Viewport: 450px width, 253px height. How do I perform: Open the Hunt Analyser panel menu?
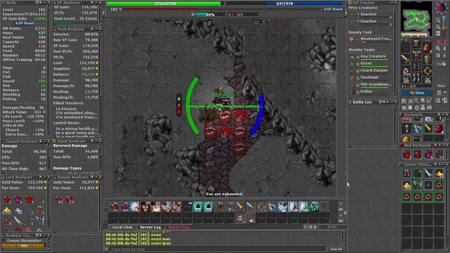(x=92, y=29)
